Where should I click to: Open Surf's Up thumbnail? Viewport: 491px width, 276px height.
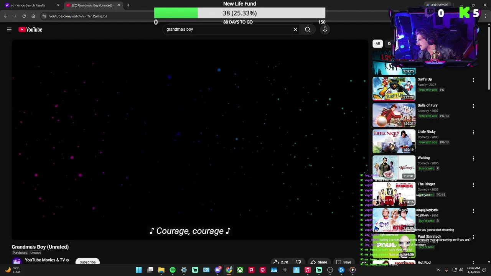coord(394,89)
